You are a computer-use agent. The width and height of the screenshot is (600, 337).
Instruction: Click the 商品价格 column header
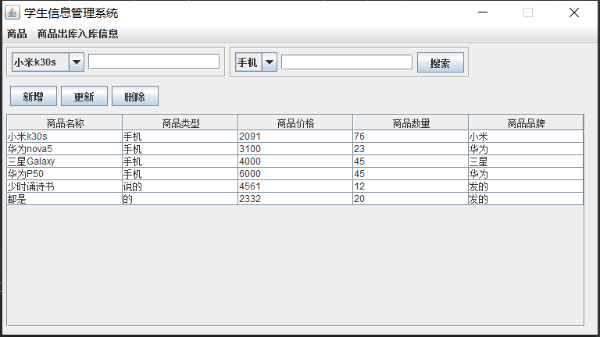coord(295,122)
